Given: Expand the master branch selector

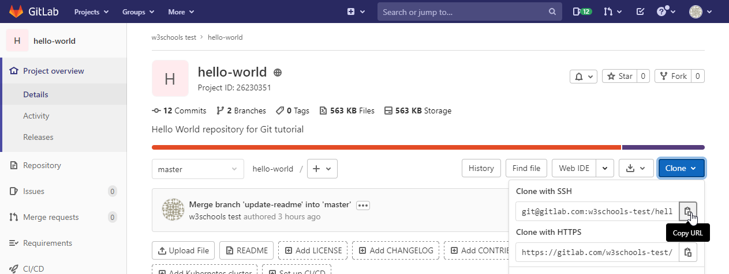Looking at the screenshot, I should pyautogui.click(x=197, y=169).
